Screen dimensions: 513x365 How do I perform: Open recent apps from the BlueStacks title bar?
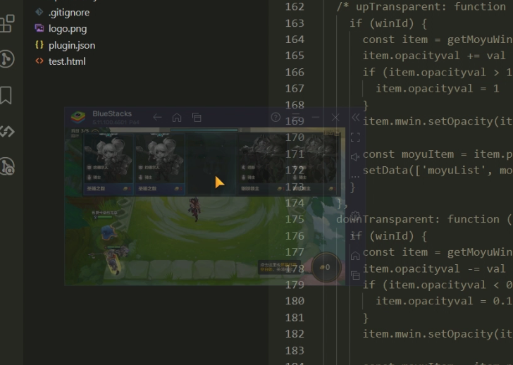[x=197, y=117]
